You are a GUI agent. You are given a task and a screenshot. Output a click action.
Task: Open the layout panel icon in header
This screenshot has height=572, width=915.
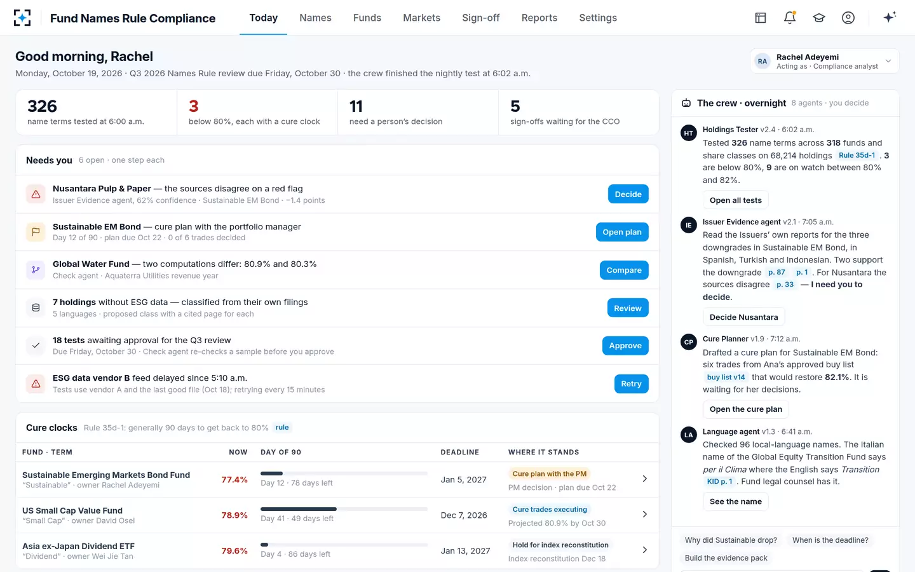[x=761, y=18]
